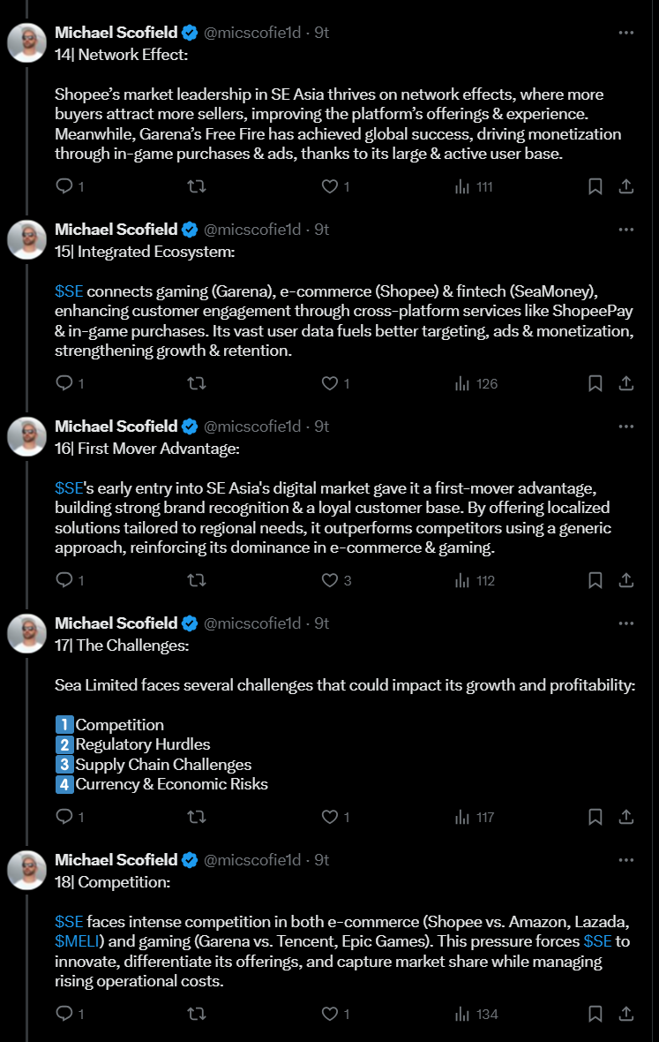Open the avatar on The Challenges tweet
659x1042 pixels.
tap(26, 633)
